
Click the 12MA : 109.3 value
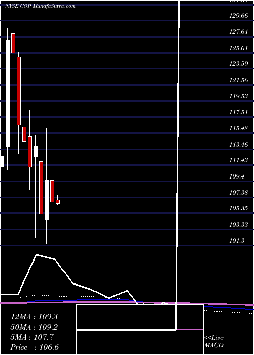coord(34,317)
